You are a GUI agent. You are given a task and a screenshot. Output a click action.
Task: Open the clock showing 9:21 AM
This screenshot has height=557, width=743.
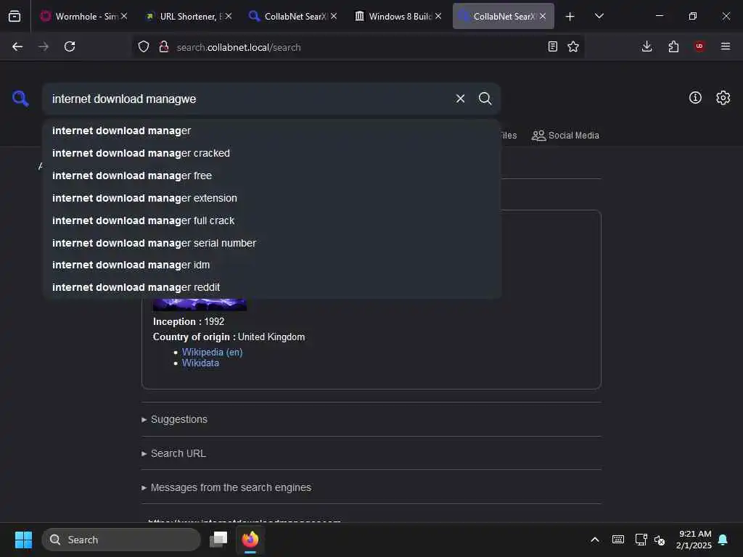[694, 540]
